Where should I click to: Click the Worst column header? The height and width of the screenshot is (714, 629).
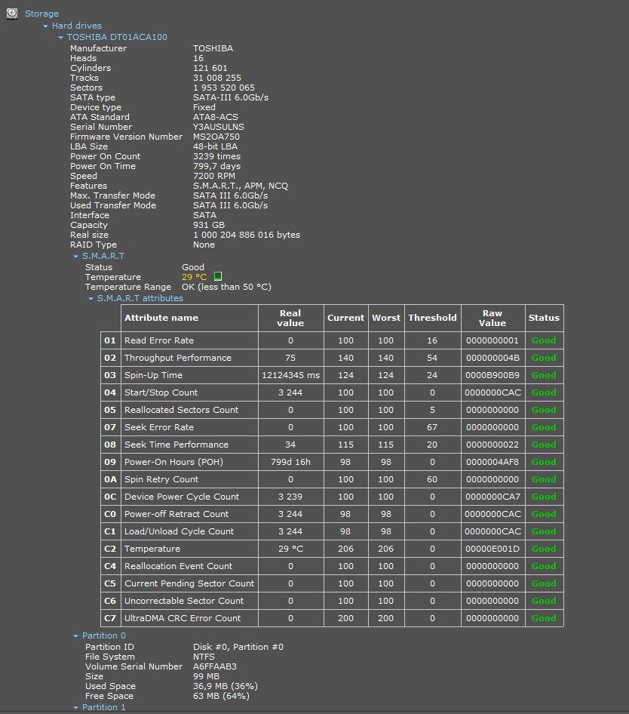click(386, 318)
